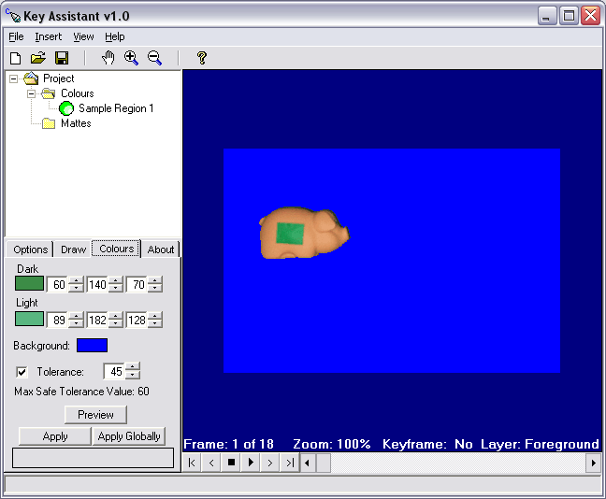Select the Project root folder icon
Image resolution: width=606 pixels, height=499 pixels.
(x=31, y=78)
